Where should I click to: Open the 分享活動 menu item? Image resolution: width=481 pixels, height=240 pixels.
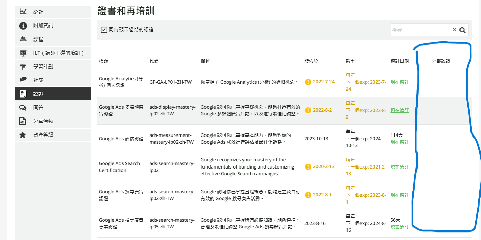click(x=53, y=121)
